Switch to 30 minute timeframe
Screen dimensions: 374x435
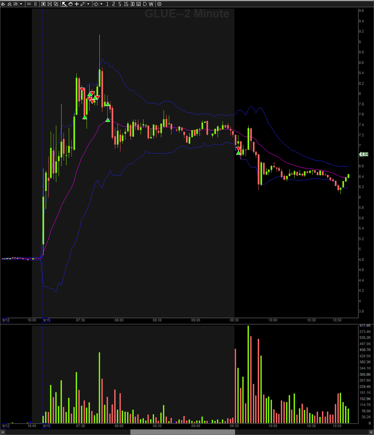click(x=132, y=4)
